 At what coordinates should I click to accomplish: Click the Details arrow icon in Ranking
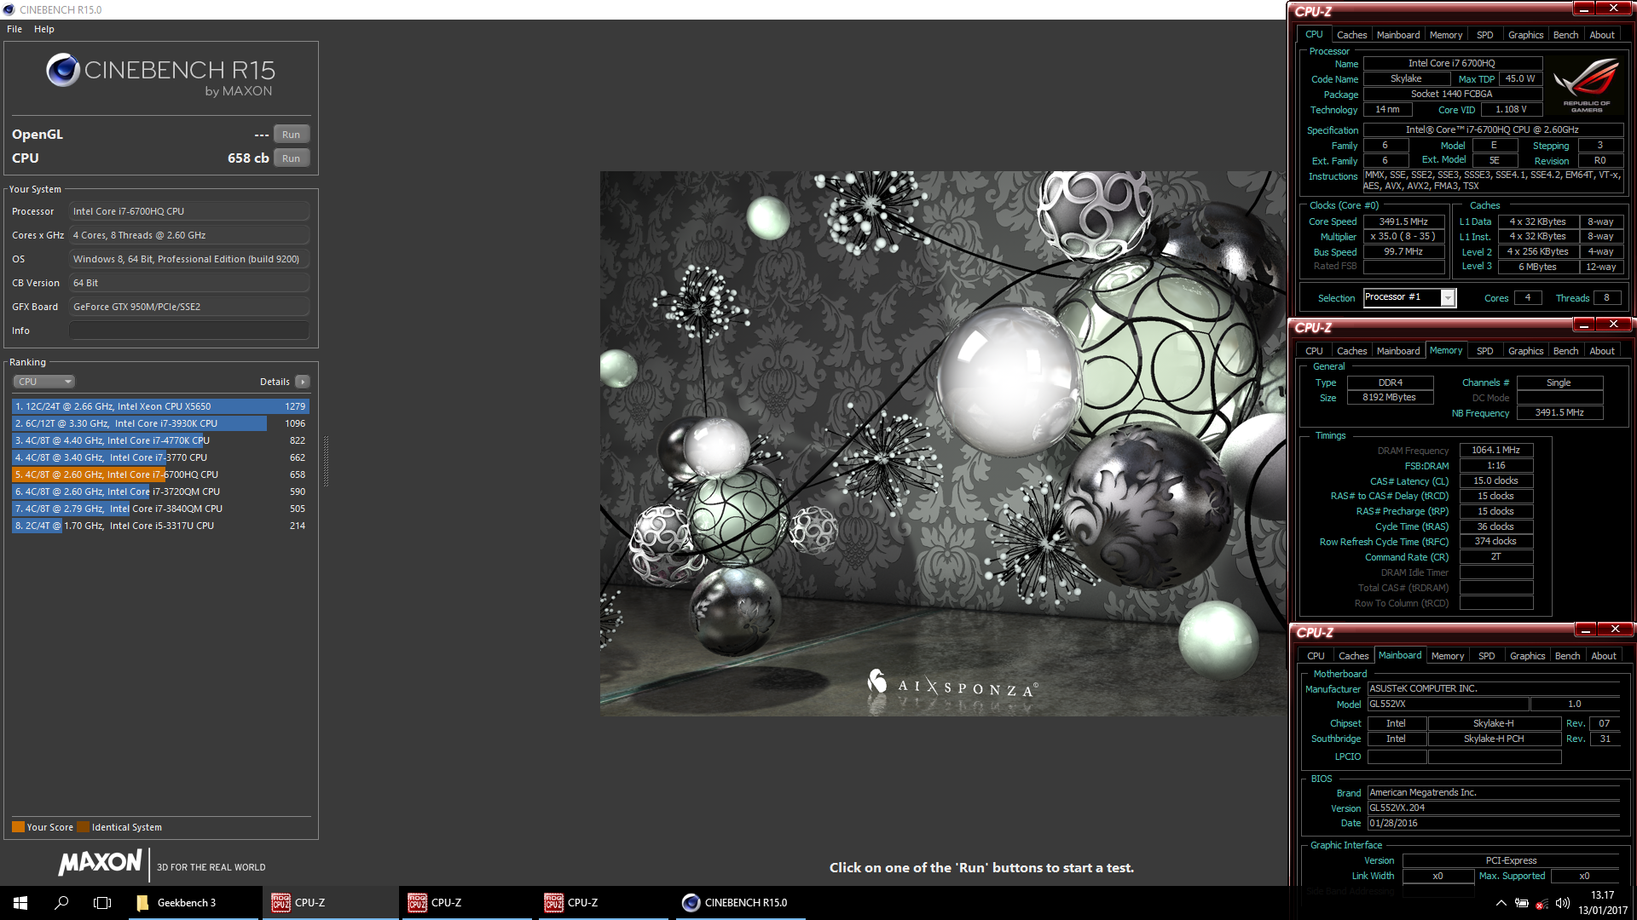click(x=303, y=382)
